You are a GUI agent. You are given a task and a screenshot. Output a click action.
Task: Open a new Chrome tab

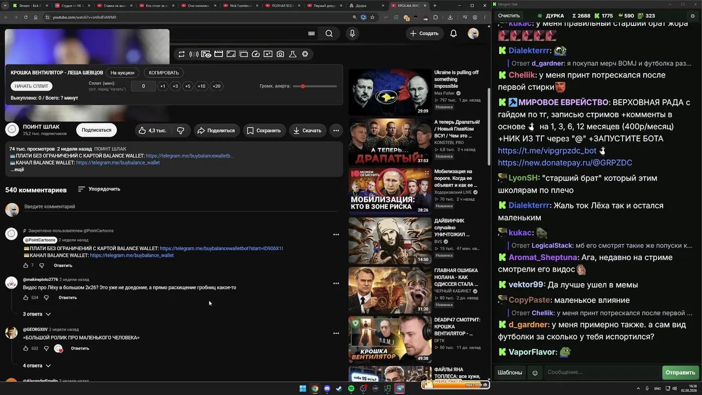point(435,5)
